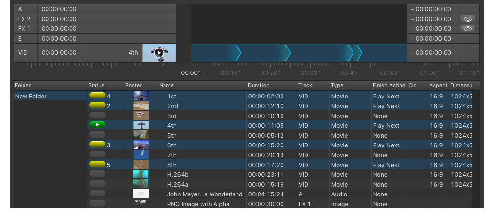This screenshot has width=494, height=218.
Task: Click play button on VID layer thumbnail
Action: (159, 53)
